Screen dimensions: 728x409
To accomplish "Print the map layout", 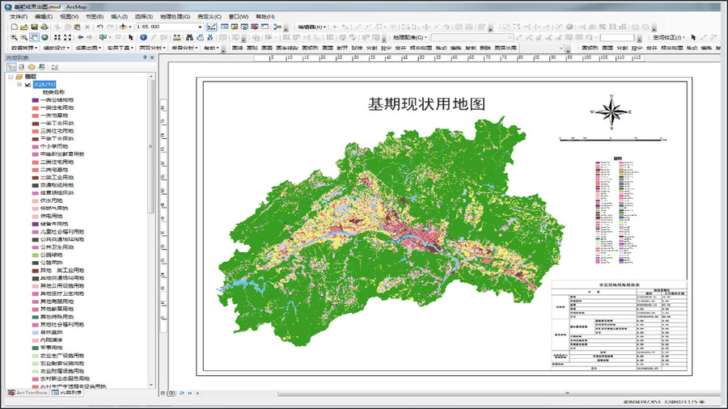I will [44, 27].
